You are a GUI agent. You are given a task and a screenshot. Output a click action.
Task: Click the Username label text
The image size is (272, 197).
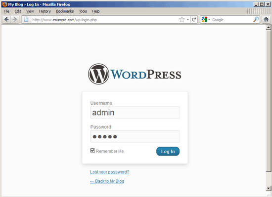tap(101, 103)
